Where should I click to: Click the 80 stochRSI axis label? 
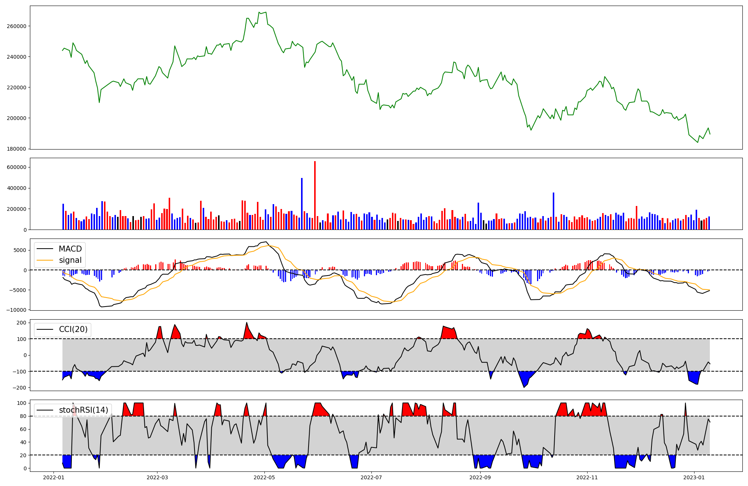(23, 416)
